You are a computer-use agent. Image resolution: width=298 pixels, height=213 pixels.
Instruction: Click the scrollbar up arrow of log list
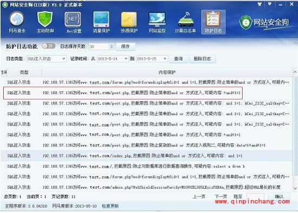click(x=295, y=72)
